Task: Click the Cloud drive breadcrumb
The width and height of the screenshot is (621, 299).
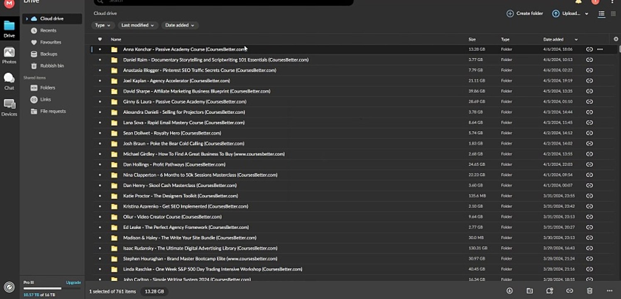Action: [105, 13]
